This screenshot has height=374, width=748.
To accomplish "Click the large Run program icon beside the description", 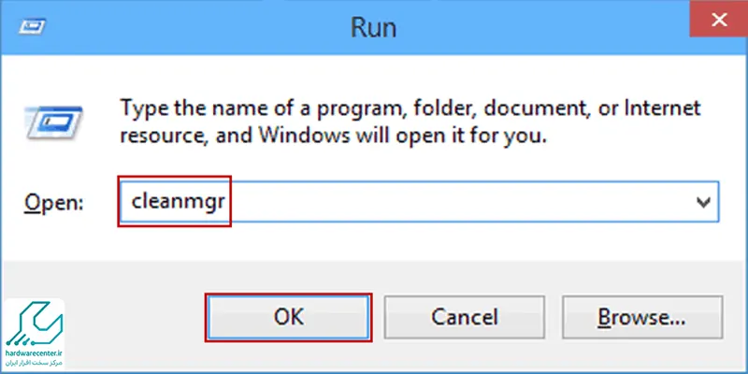I will [x=53, y=122].
